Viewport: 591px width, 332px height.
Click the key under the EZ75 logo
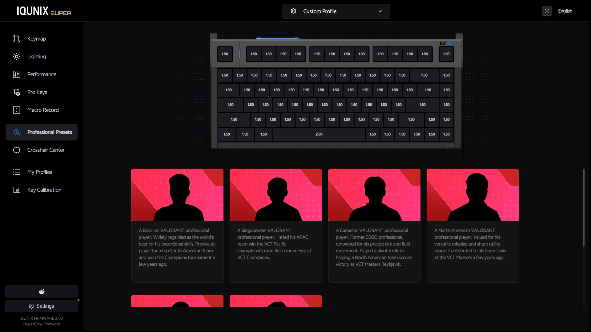[x=446, y=54]
